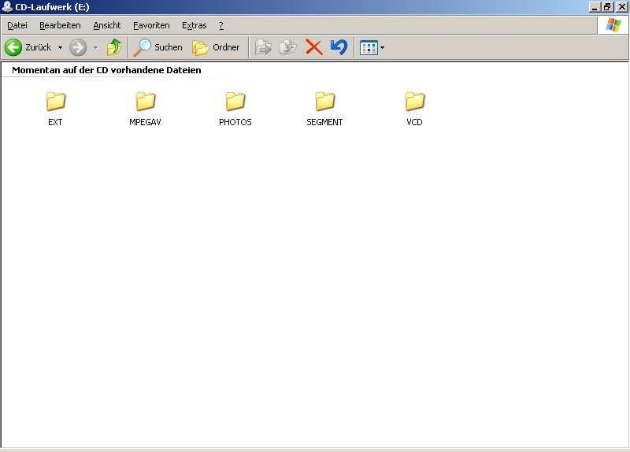Open the Zurück history dropdown arrow
The width and height of the screenshot is (630, 452).
(61, 47)
